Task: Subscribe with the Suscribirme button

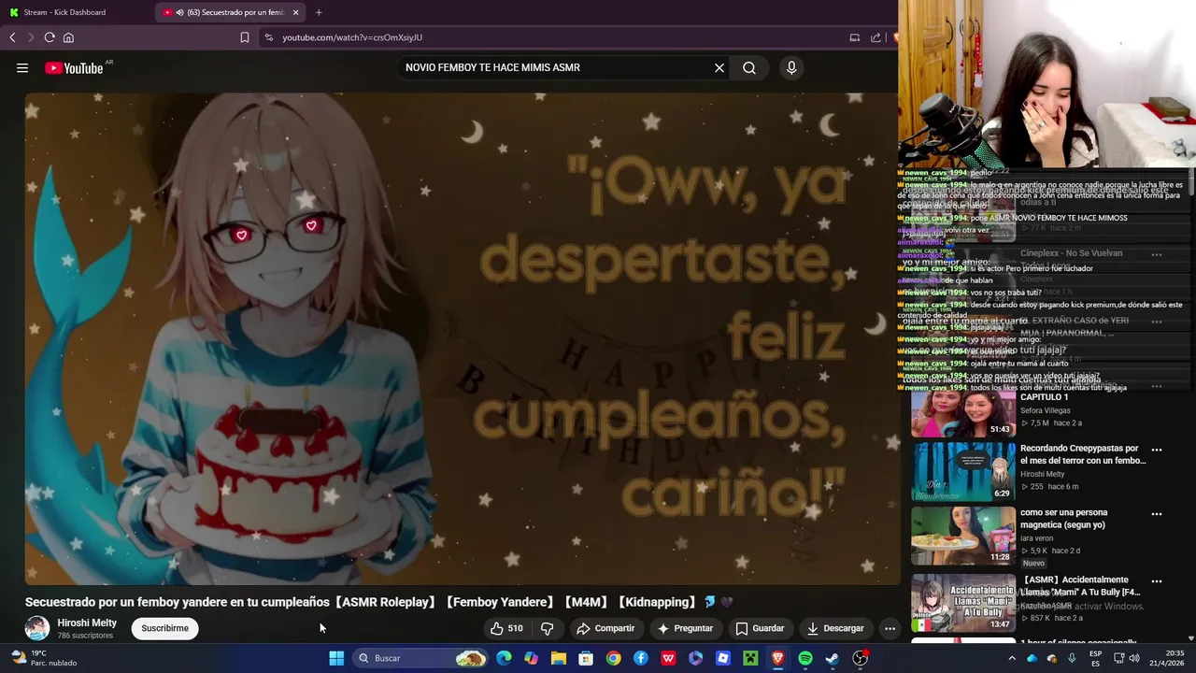Action: click(x=165, y=628)
